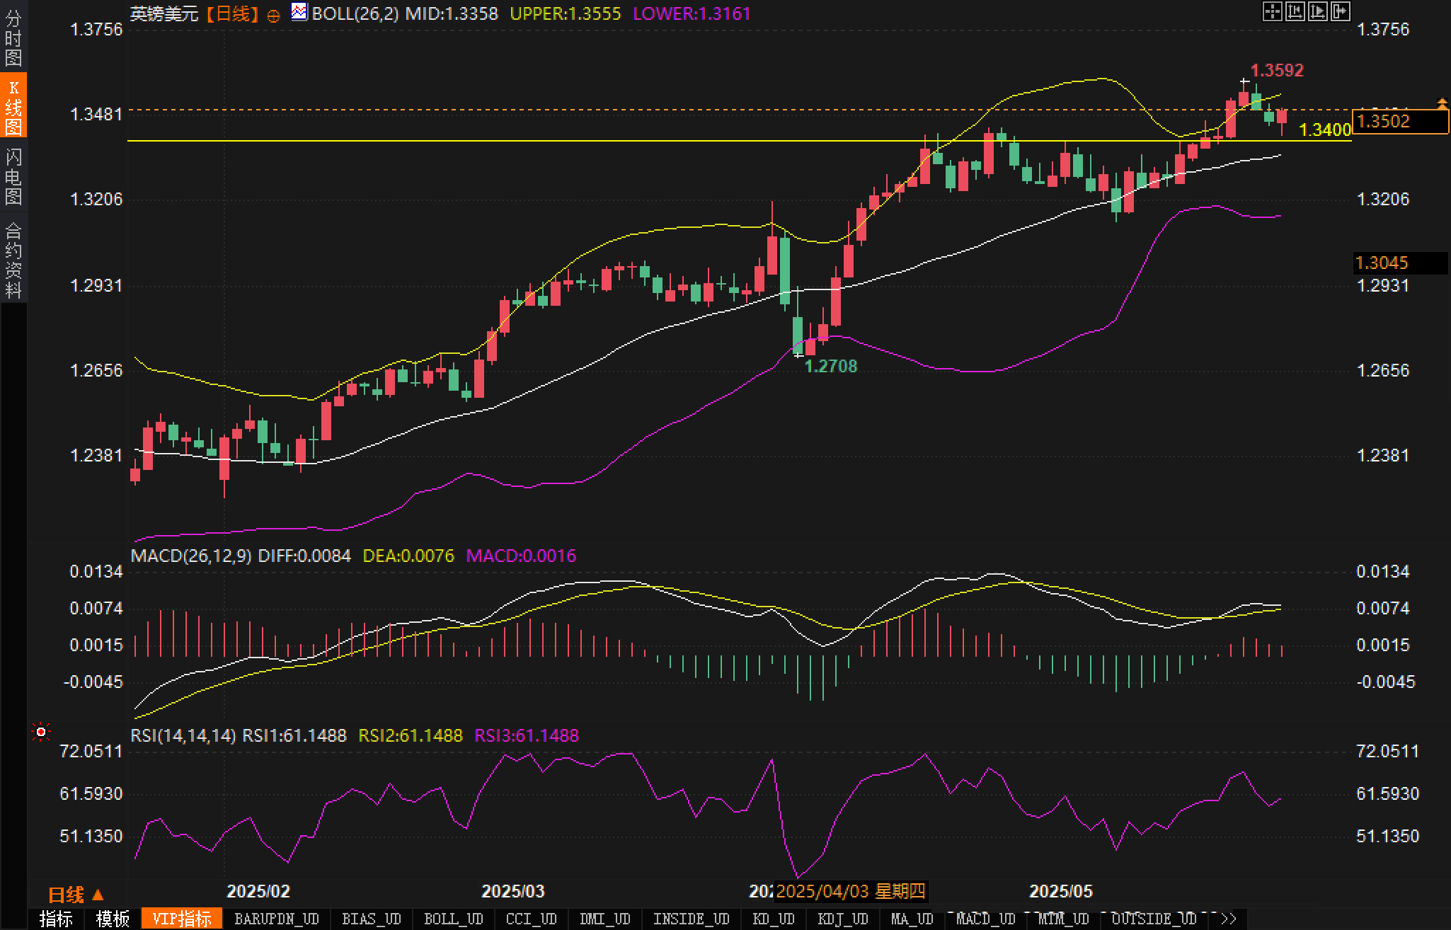Click the crosshair cursor icon at top right
The image size is (1451, 930).
(x=1272, y=11)
